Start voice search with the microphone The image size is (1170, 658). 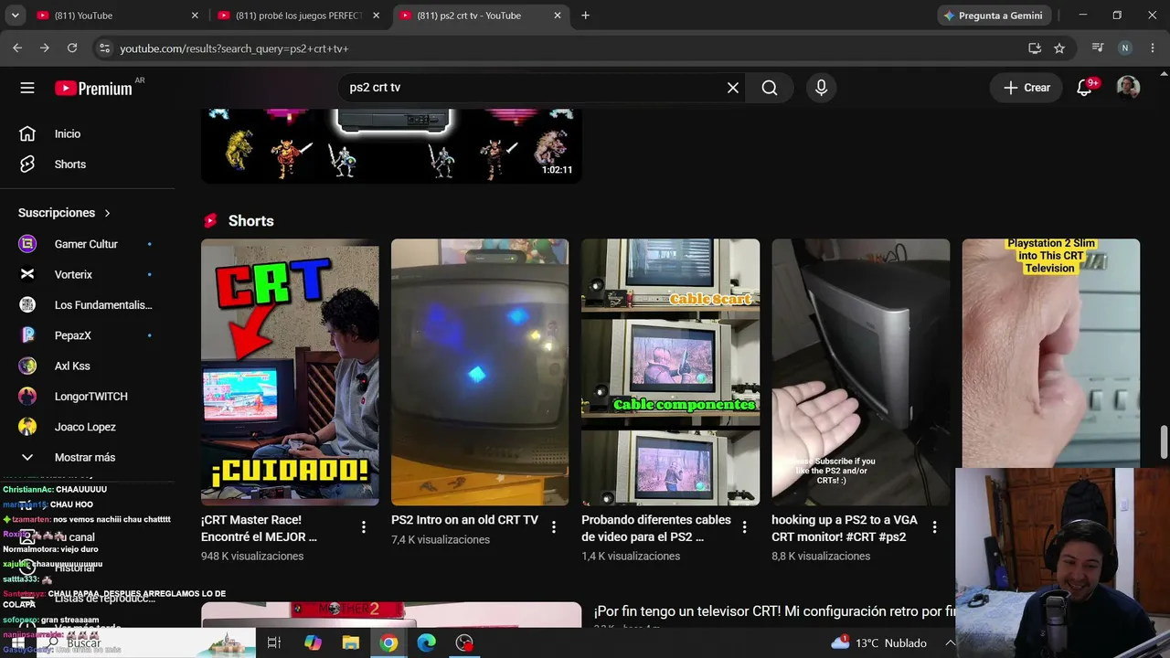click(x=821, y=88)
